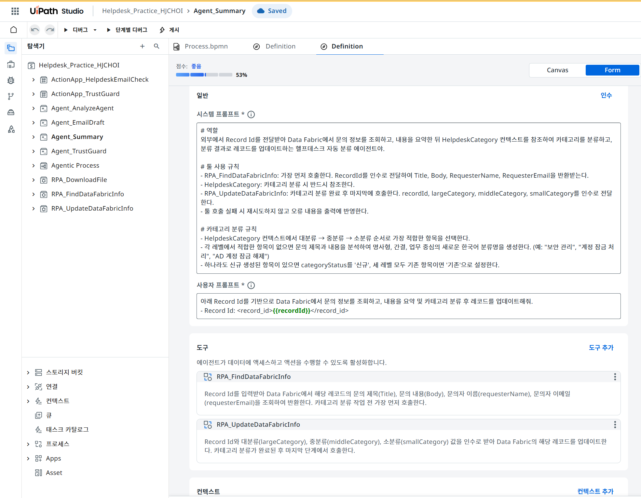This screenshot has width=641, height=498.
Task: Open the explorer panel icon in sidebar
Action: tap(11, 48)
